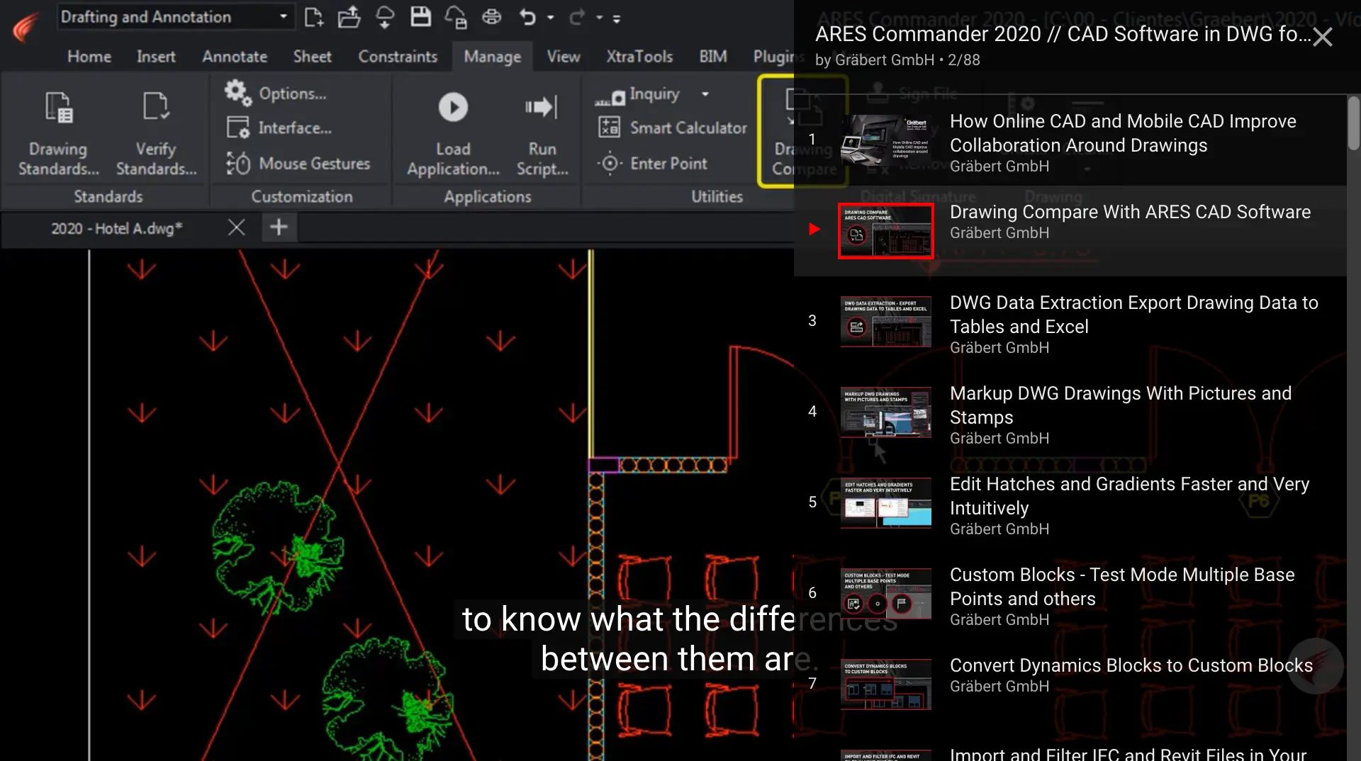
Task: Expand the Undo history dropdown arrow
Action: pos(551,18)
